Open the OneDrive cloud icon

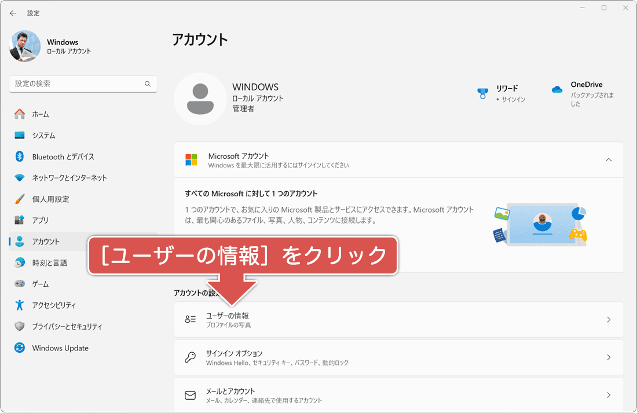pyautogui.click(x=557, y=89)
